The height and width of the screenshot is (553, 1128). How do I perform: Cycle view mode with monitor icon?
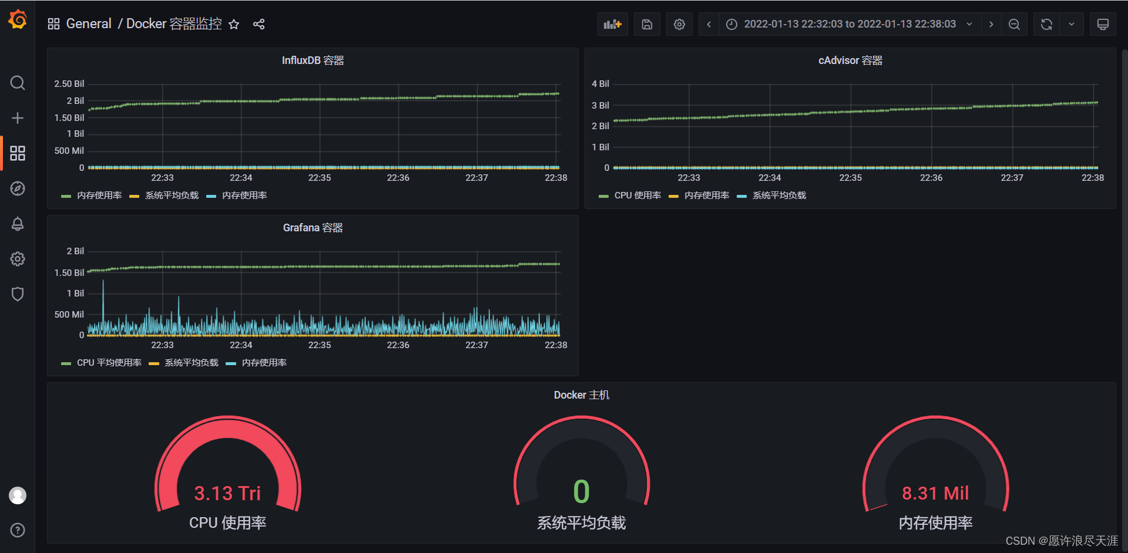click(x=1103, y=24)
